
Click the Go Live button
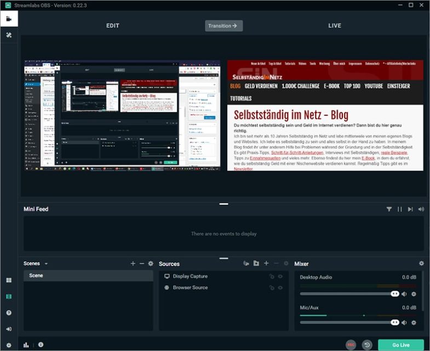400,345
